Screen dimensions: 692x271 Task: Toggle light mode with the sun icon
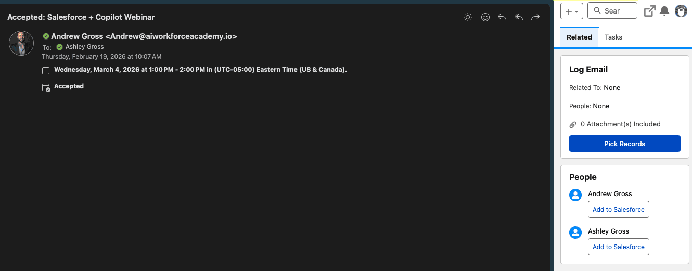point(468,17)
